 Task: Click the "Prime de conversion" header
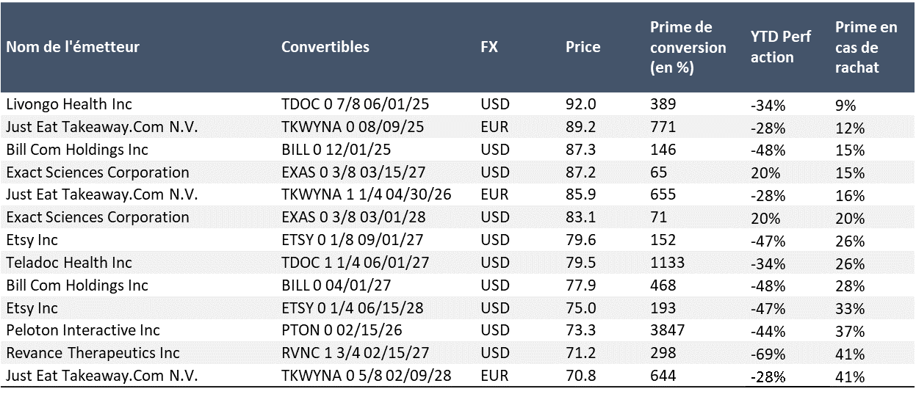(x=688, y=47)
